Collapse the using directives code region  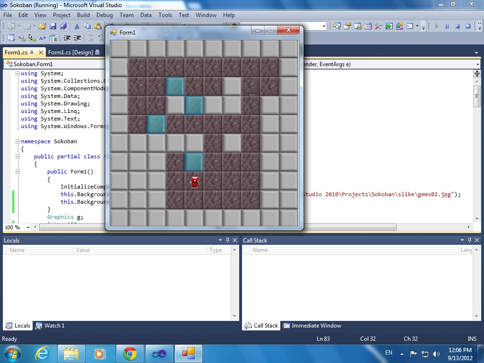coord(17,73)
